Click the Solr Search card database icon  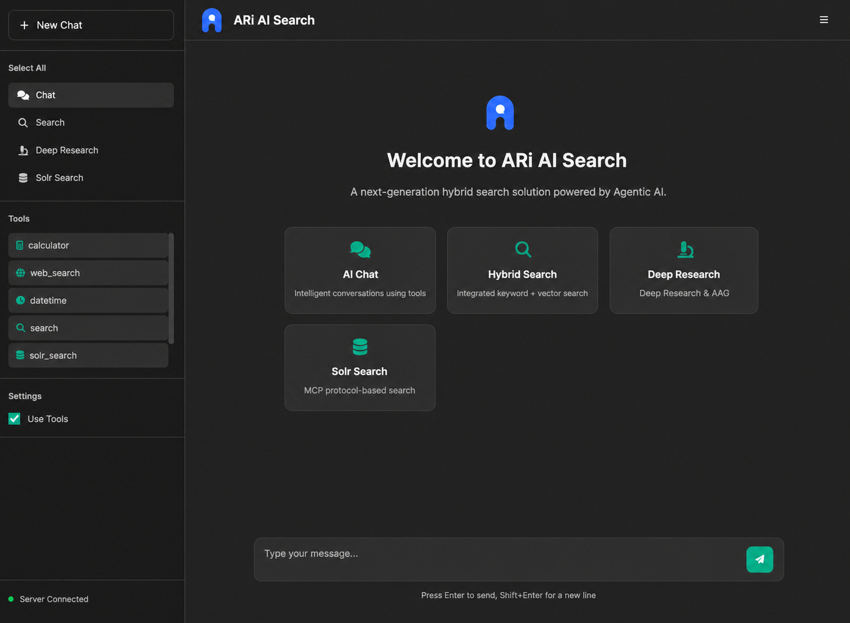360,347
